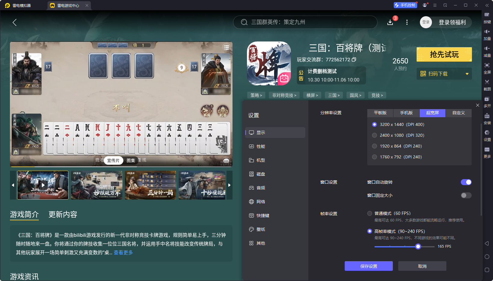The height and width of the screenshot is (281, 493).
Task: Open the 横屏 tag category
Action: pos(312,95)
